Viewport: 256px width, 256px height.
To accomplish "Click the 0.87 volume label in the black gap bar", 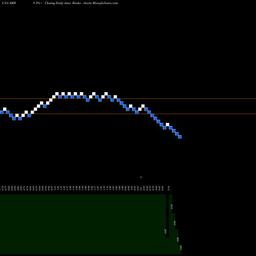I will [165, 231].
